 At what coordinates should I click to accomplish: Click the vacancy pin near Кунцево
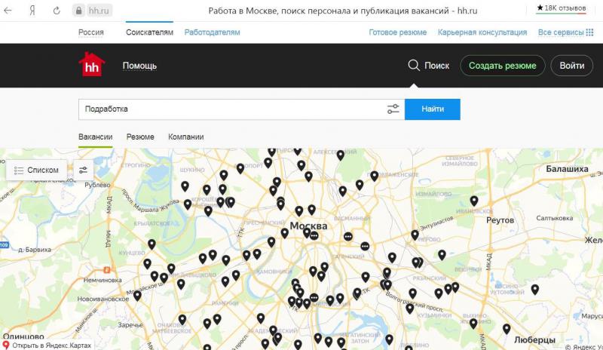(152, 244)
